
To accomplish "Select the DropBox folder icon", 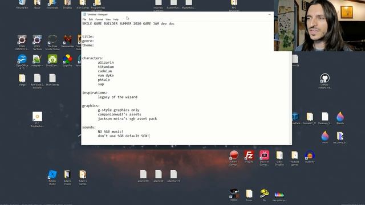I will (x=67, y=5).
